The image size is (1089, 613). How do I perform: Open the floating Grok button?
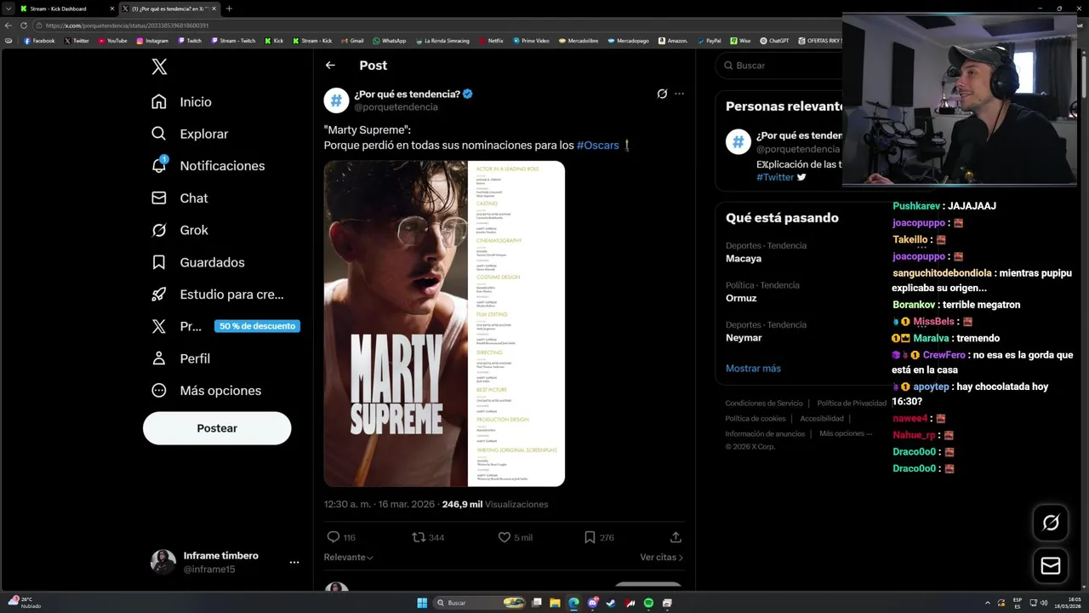point(1051,523)
